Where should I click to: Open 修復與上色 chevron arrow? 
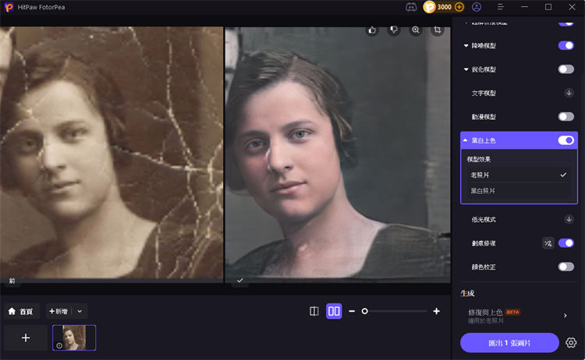coord(565,316)
